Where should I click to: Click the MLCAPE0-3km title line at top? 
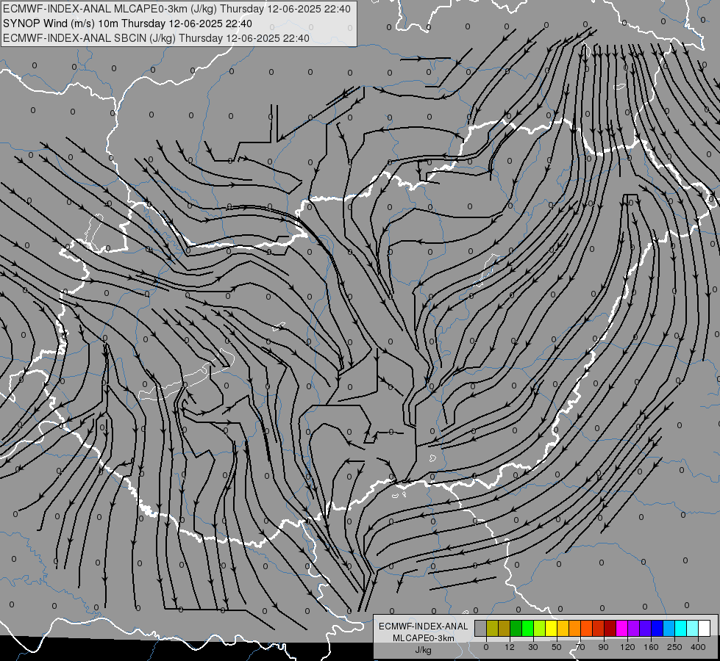pyautogui.click(x=177, y=9)
